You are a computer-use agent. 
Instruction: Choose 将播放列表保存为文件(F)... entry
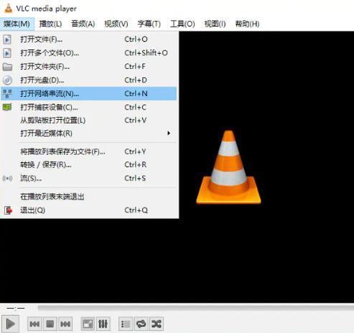click(88, 151)
